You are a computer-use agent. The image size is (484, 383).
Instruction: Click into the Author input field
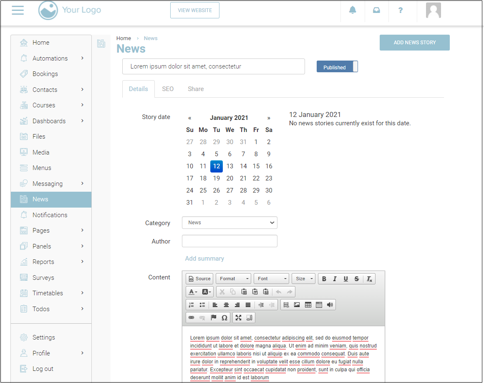(229, 241)
